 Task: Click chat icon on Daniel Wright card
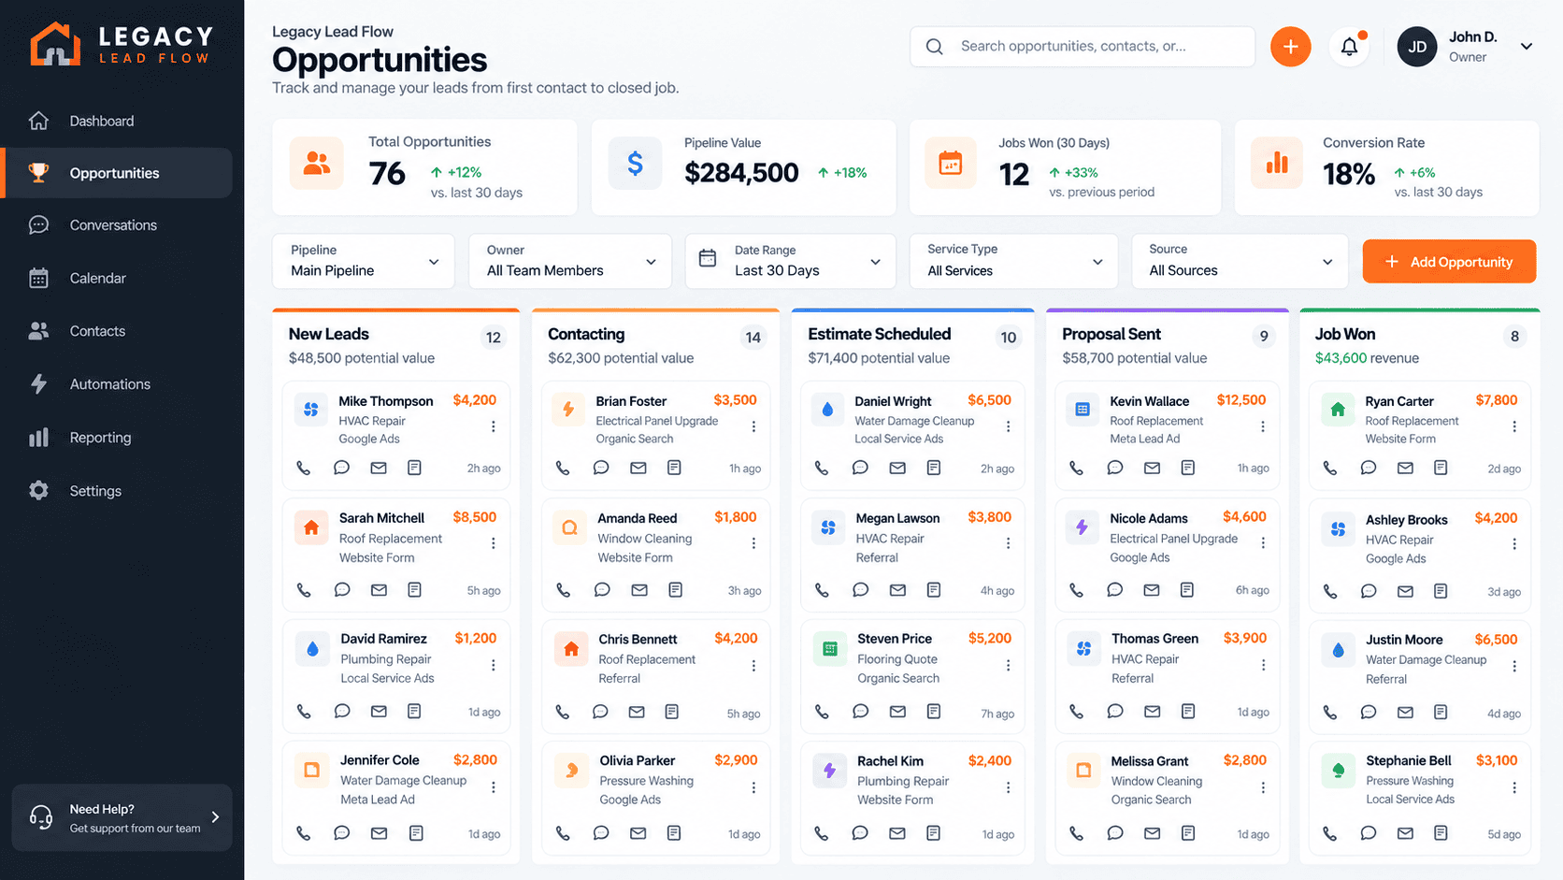click(x=860, y=468)
